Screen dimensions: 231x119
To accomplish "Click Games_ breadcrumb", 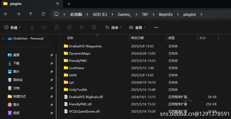I will point(124,14).
